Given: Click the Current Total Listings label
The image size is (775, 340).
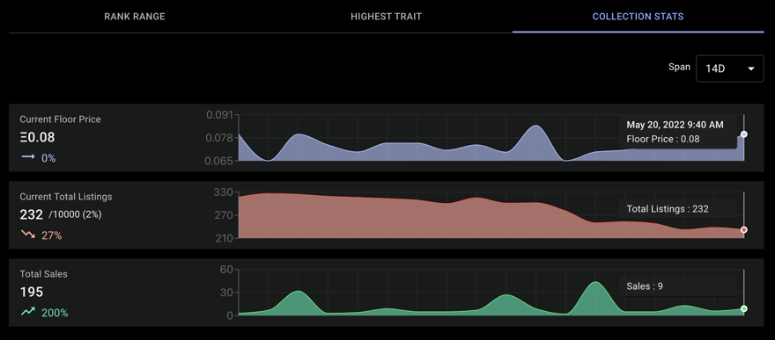Looking at the screenshot, I should click(66, 197).
